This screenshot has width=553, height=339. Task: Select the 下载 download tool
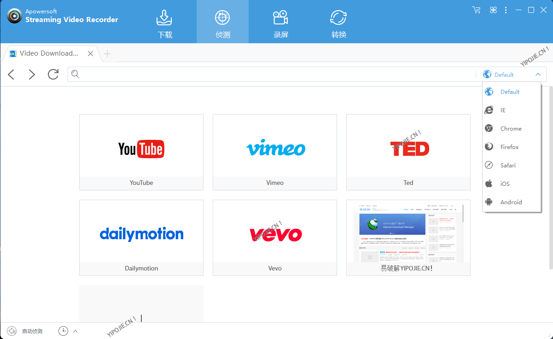(164, 22)
